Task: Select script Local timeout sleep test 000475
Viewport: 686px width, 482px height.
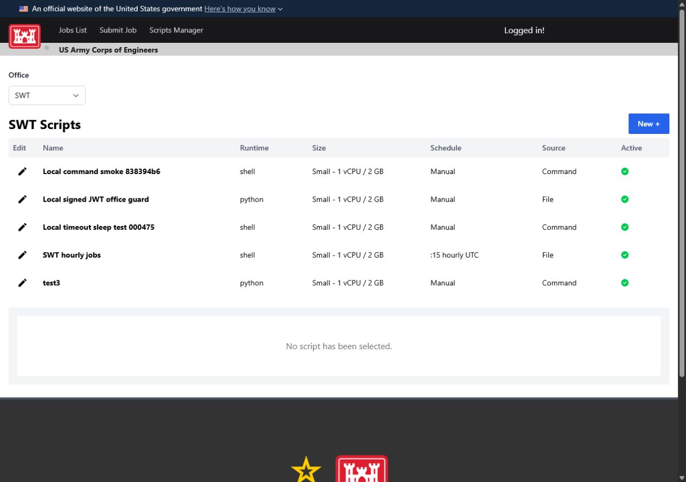Action: 99,227
